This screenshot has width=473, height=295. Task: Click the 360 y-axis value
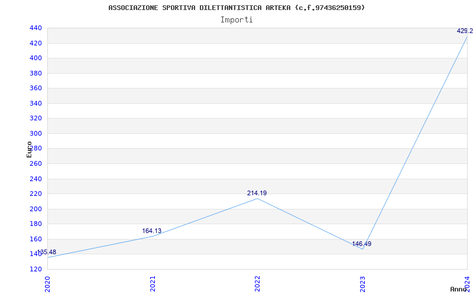35,88
